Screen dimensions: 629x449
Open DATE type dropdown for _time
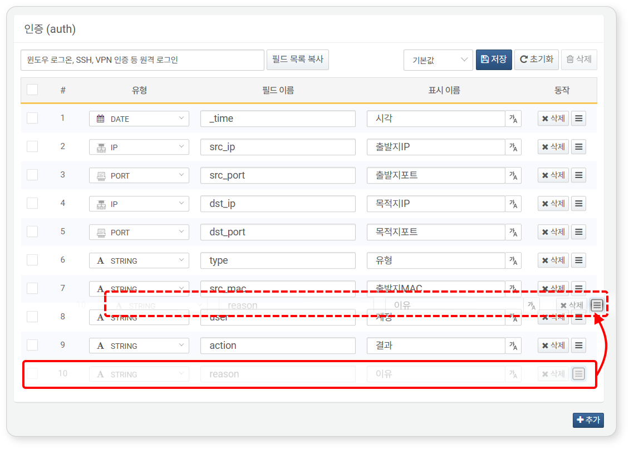click(139, 119)
